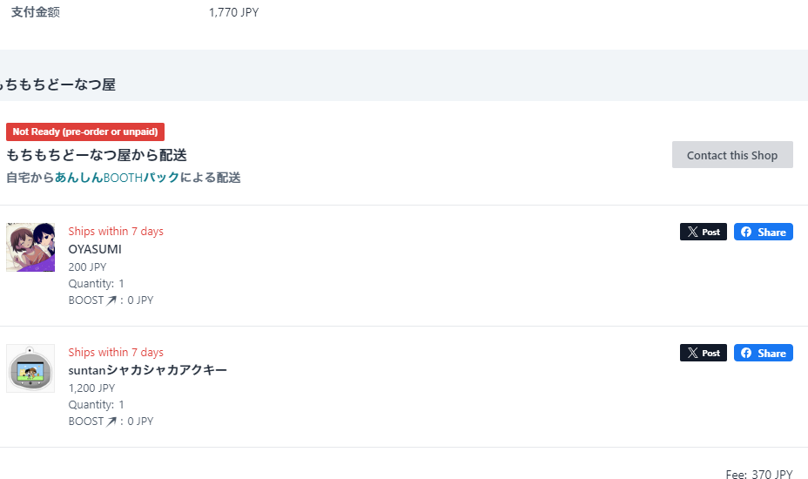Post suntanシャカシャカアクキー to X
This screenshot has height=479, width=808.
tap(703, 354)
